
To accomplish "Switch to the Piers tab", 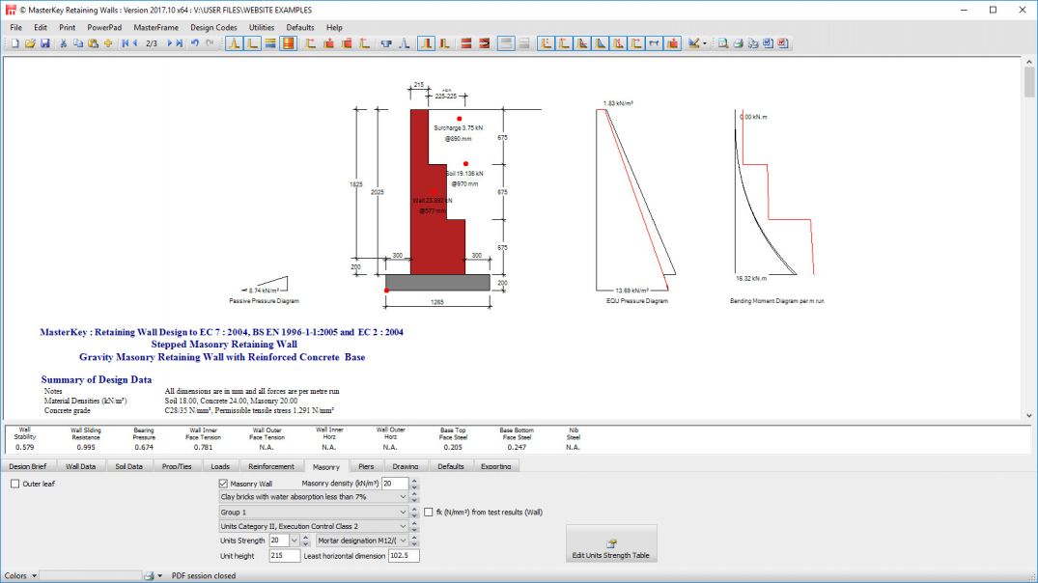I will [366, 466].
